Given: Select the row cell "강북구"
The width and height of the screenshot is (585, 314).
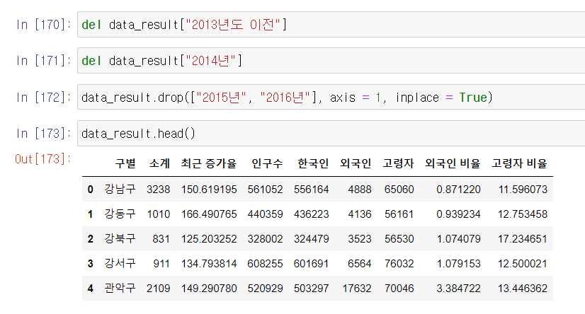Looking at the screenshot, I should click(x=120, y=239).
